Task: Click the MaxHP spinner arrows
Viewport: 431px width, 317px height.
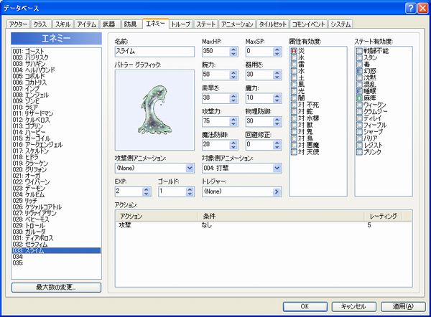Action: [x=233, y=52]
